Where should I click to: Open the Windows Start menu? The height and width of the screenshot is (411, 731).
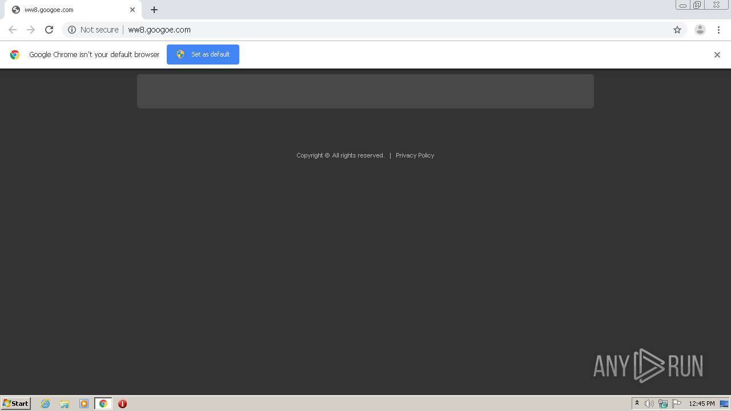coord(16,404)
